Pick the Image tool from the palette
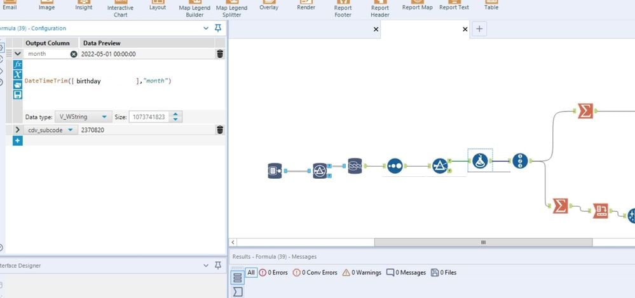Screen dimensions: 635x298 (x=46, y=5)
